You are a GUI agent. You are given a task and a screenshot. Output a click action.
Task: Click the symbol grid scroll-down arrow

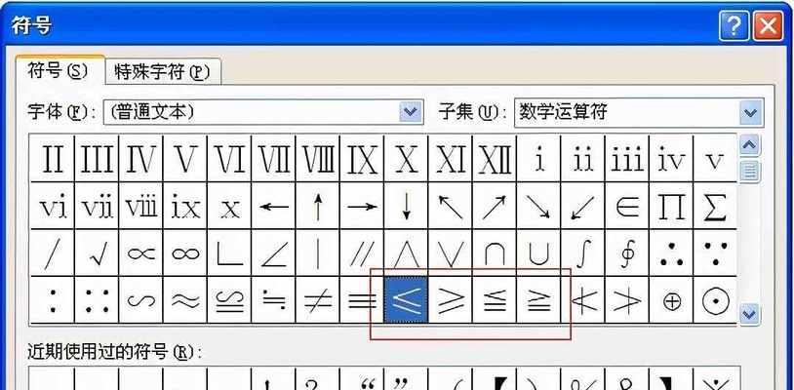pyautogui.click(x=749, y=314)
